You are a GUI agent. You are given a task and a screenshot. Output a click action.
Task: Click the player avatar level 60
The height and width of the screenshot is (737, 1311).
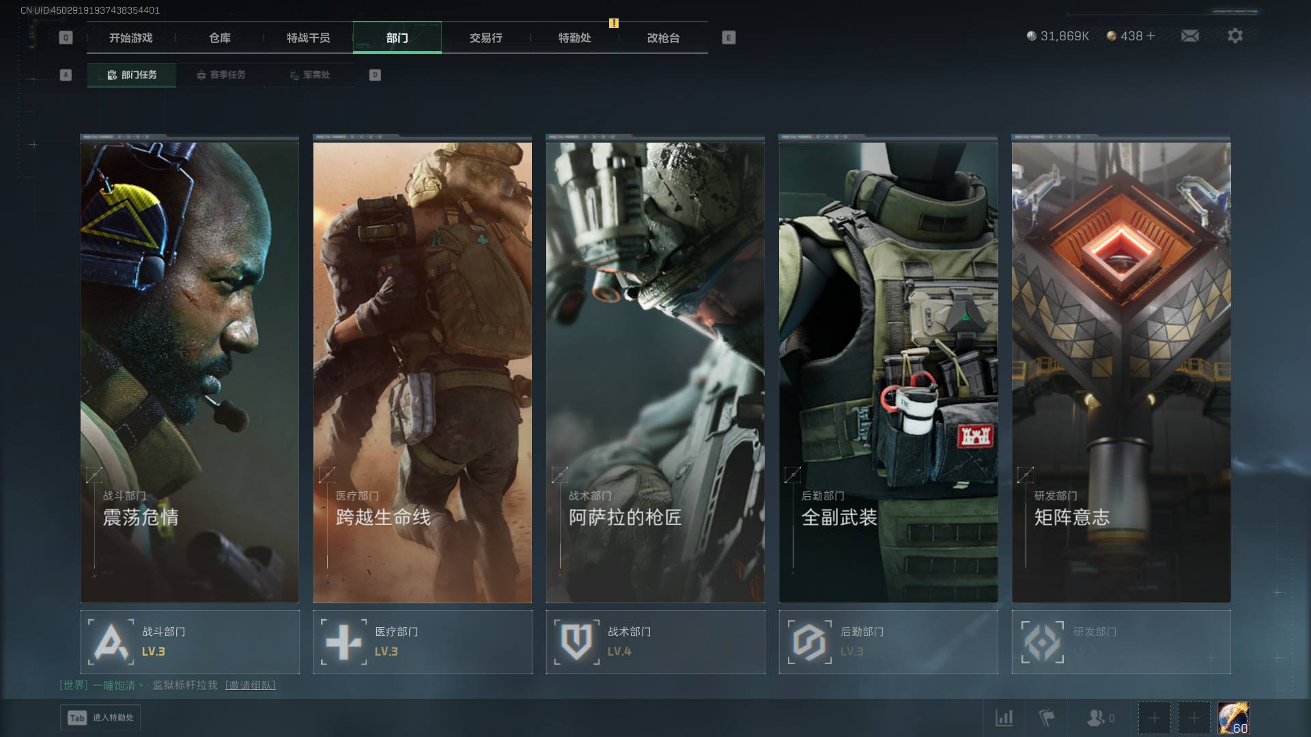[1233, 718]
